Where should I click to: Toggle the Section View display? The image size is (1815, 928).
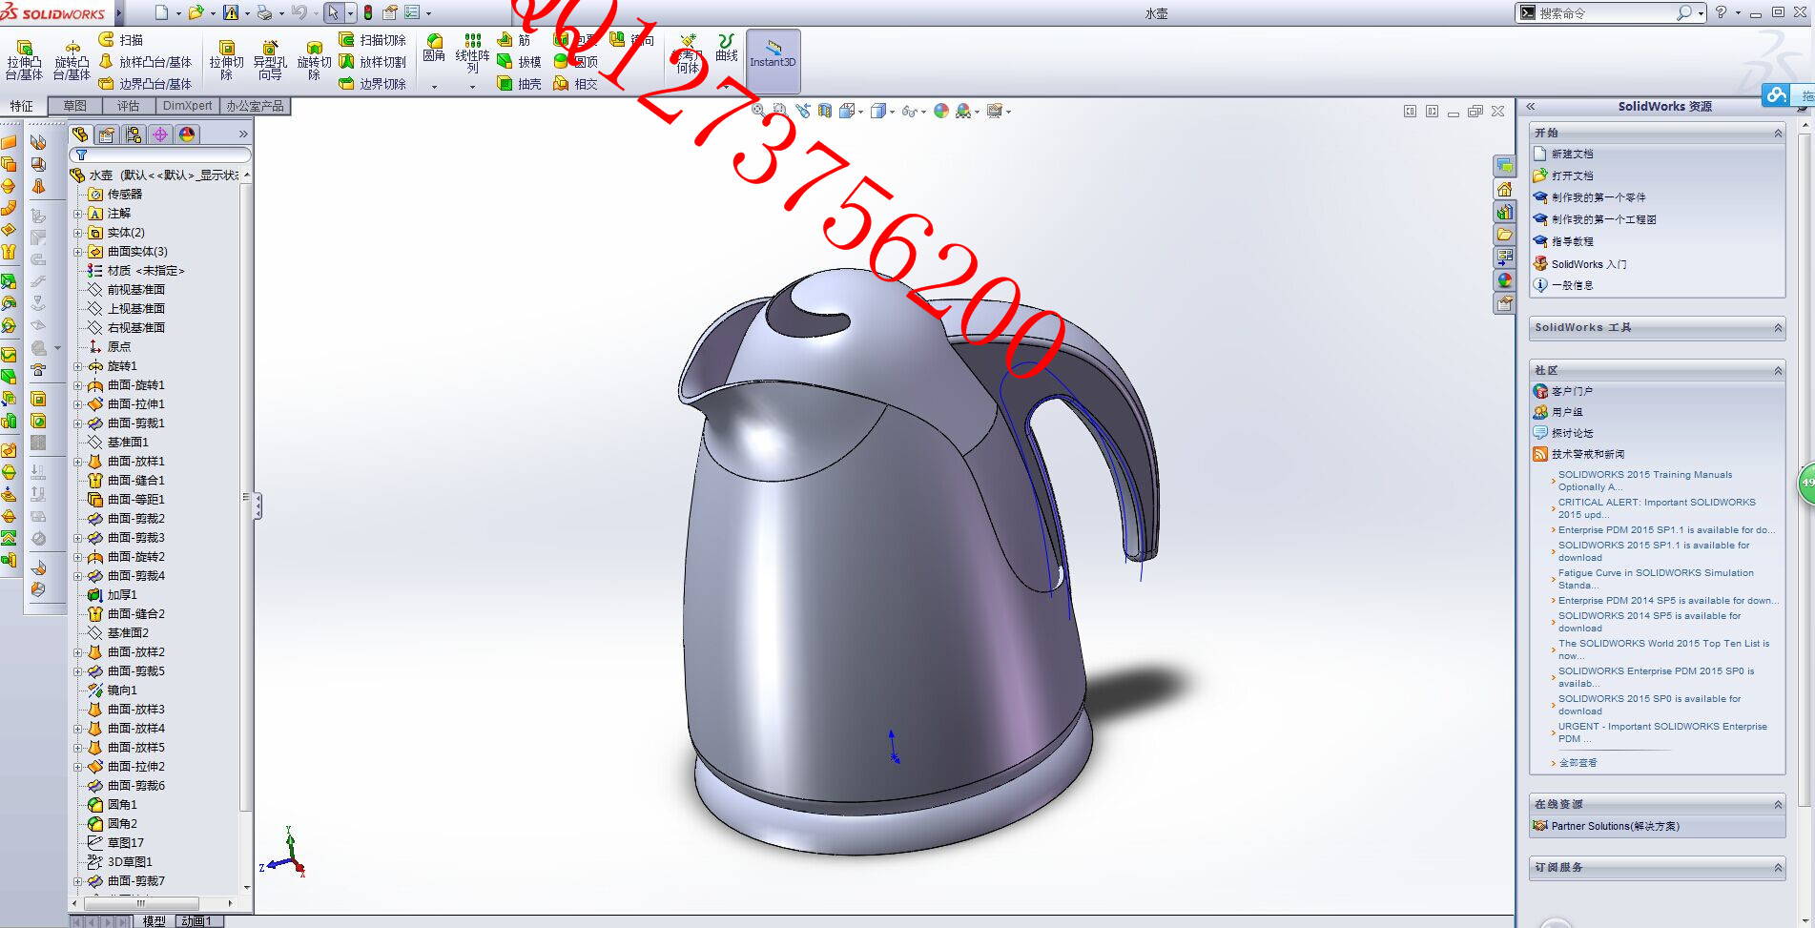click(824, 111)
